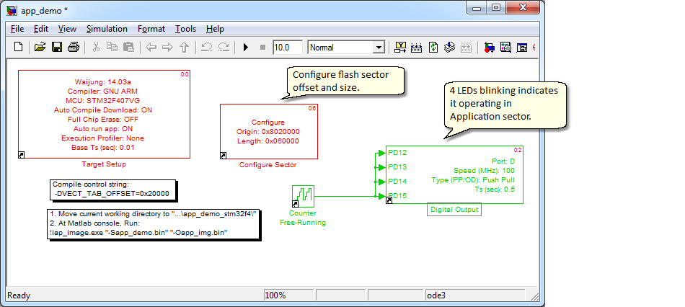Save the app_demo model
The width and height of the screenshot is (685, 307).
[57, 47]
